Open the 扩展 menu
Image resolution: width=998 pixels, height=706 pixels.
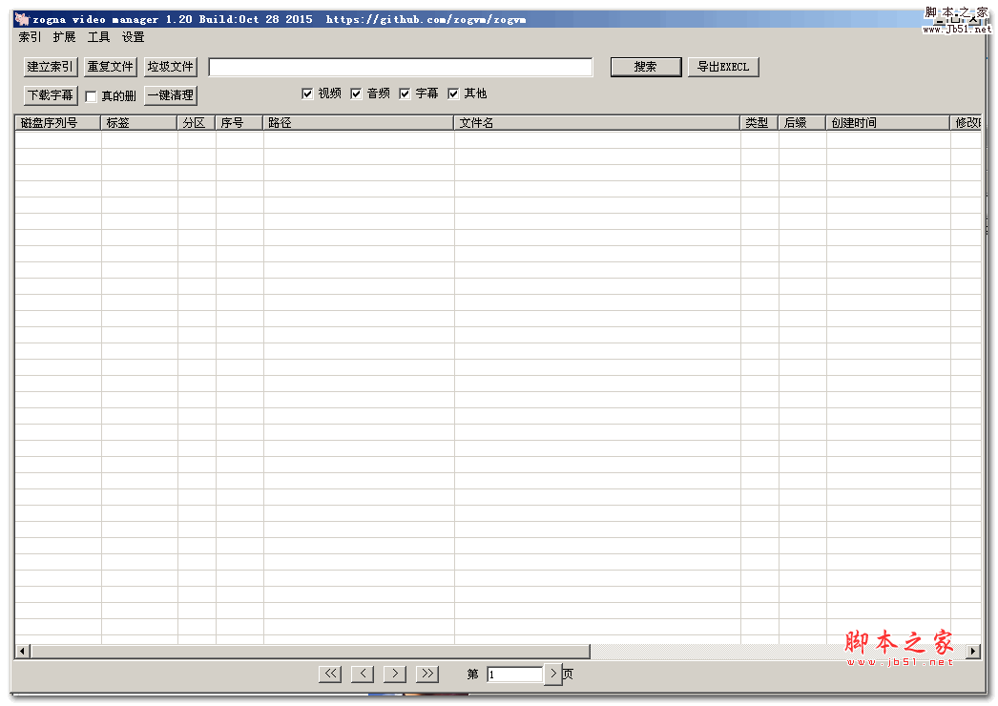click(x=64, y=37)
